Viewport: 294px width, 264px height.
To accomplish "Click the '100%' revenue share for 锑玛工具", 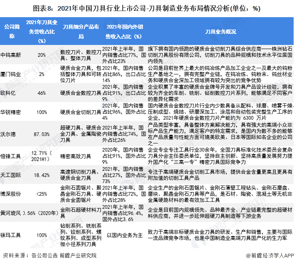I will pyautogui.click(x=42, y=235).
